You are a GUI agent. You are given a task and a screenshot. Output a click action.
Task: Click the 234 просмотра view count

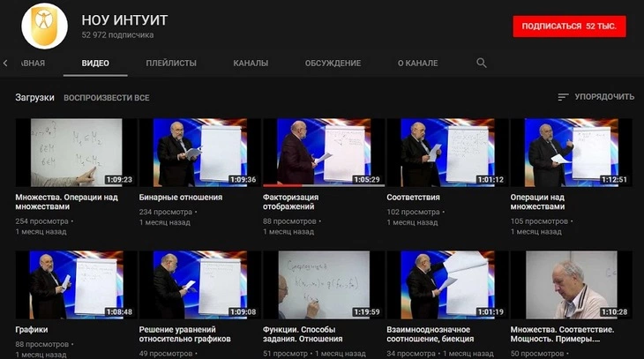[x=166, y=212]
